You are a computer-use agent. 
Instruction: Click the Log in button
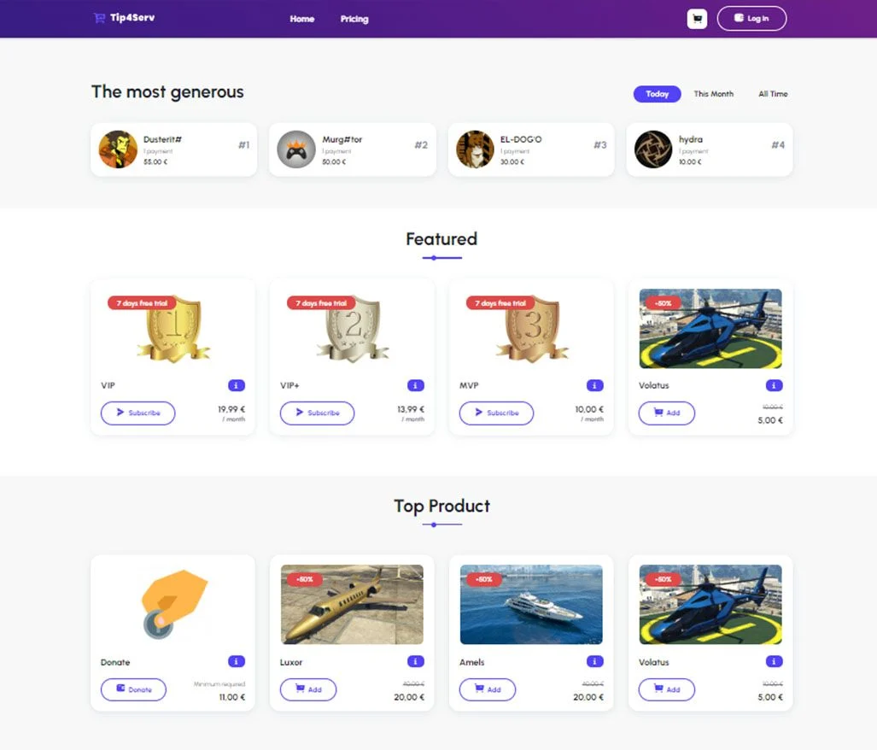click(x=751, y=19)
